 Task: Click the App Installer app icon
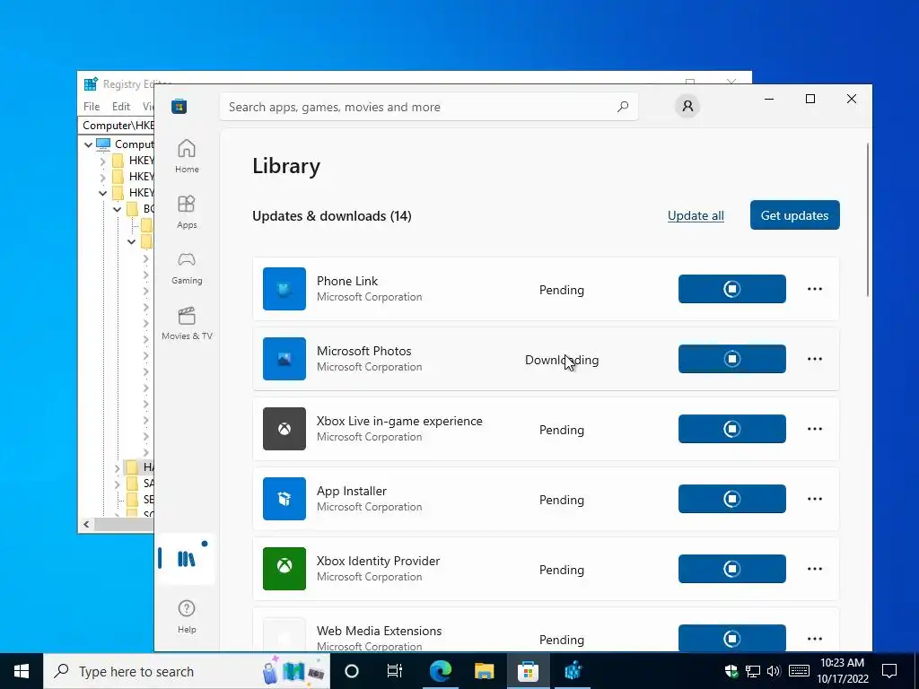pyautogui.click(x=284, y=499)
